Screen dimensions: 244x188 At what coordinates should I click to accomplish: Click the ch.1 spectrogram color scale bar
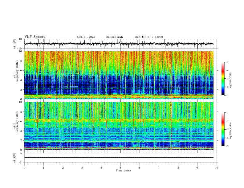(x=223, y=79)
